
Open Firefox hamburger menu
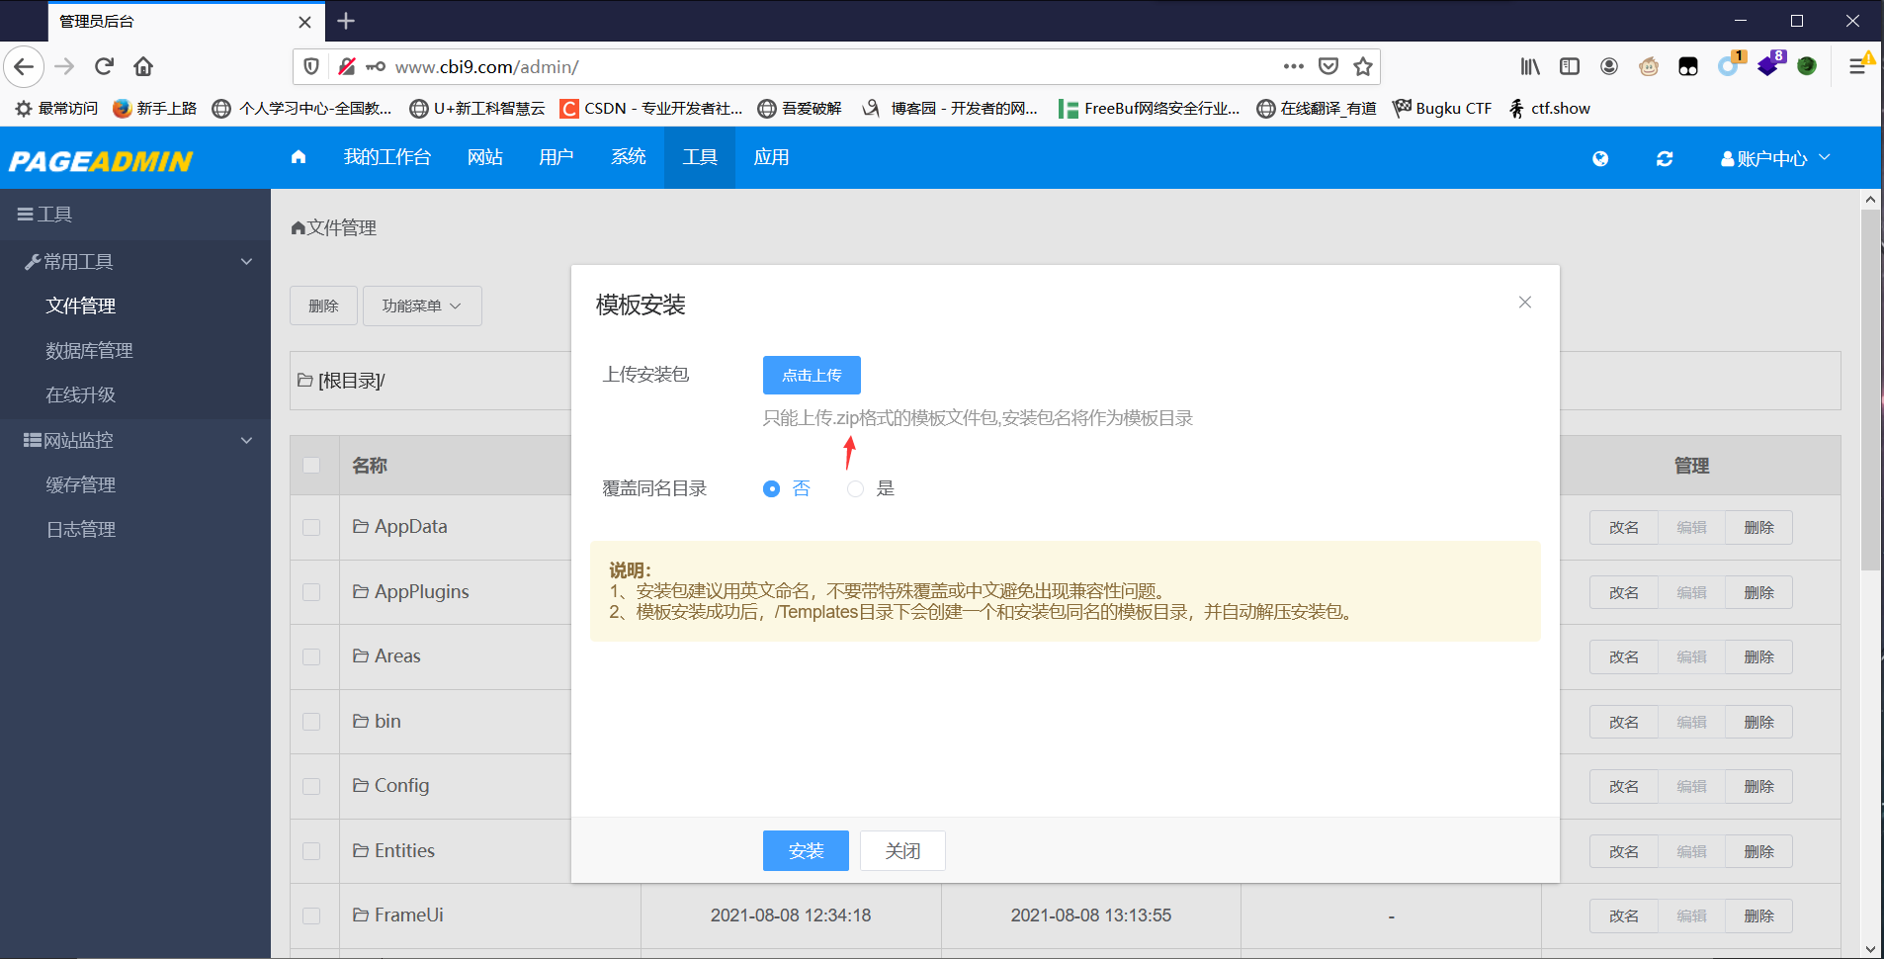coord(1859,66)
